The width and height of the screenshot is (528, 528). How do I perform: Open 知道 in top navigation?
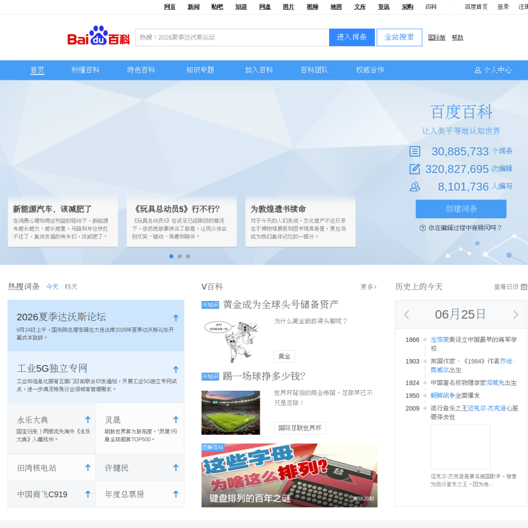coord(241,6)
